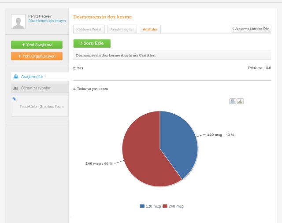Screen dimensions: 282x223
Task: Select the Analizler tab
Action: [151, 29]
